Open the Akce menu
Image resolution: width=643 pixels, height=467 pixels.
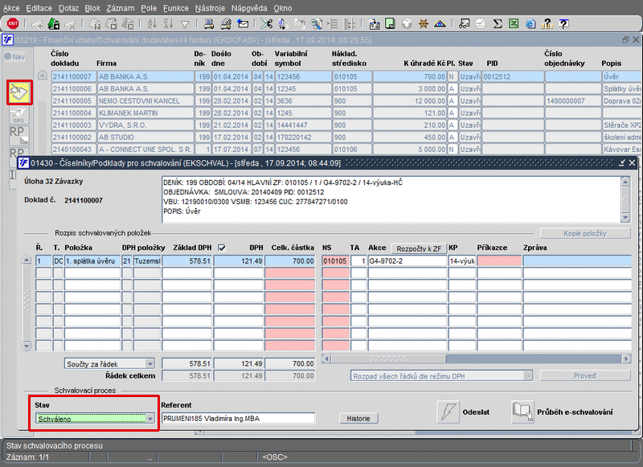coord(11,8)
